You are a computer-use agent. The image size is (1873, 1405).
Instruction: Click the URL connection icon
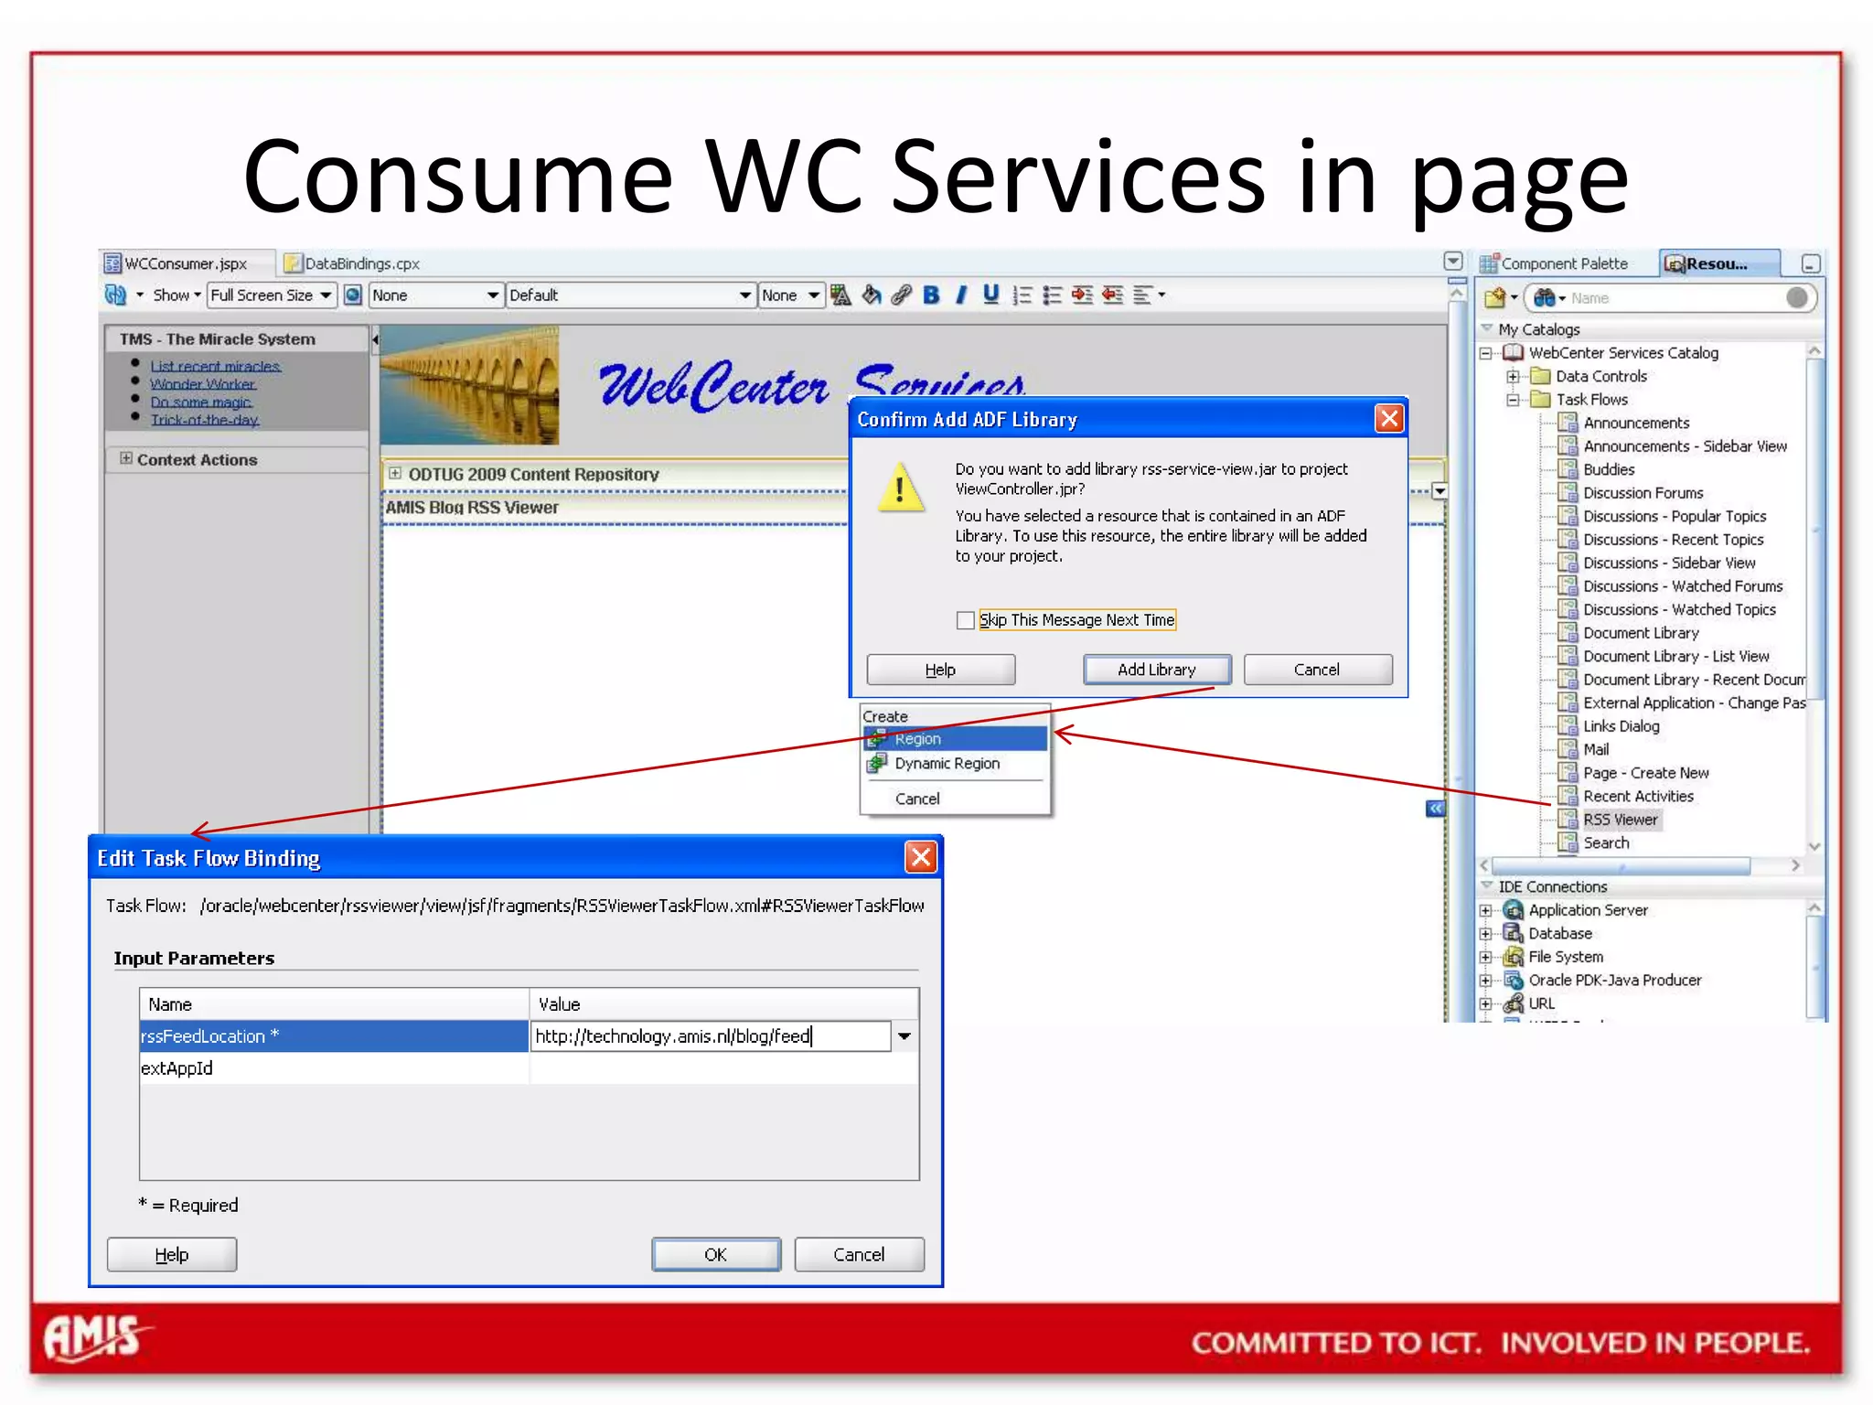(1514, 1003)
